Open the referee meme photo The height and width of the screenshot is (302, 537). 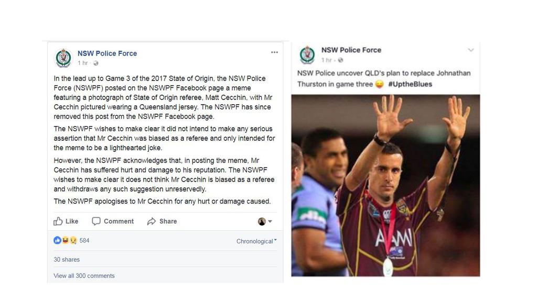point(385,185)
